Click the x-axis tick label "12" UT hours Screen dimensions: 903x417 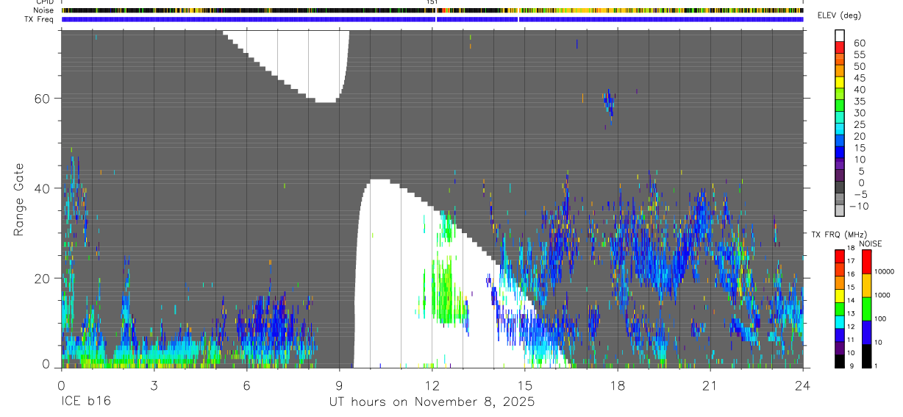(432, 385)
